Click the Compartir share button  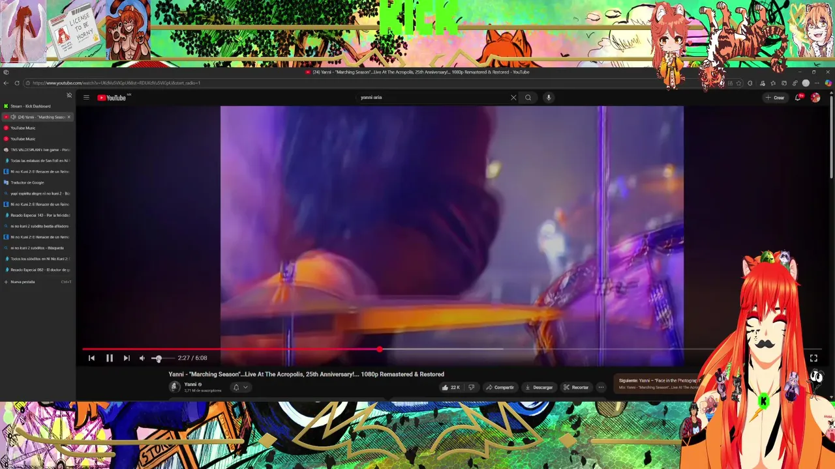pyautogui.click(x=500, y=388)
